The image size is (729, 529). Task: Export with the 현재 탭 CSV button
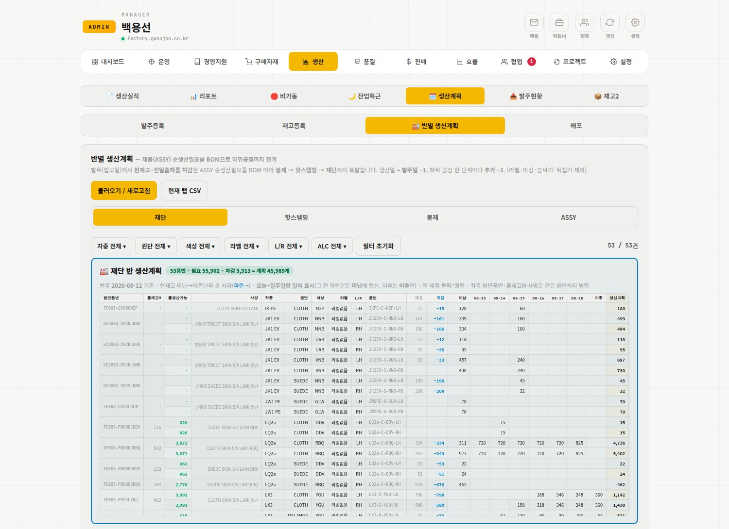pyautogui.click(x=184, y=191)
